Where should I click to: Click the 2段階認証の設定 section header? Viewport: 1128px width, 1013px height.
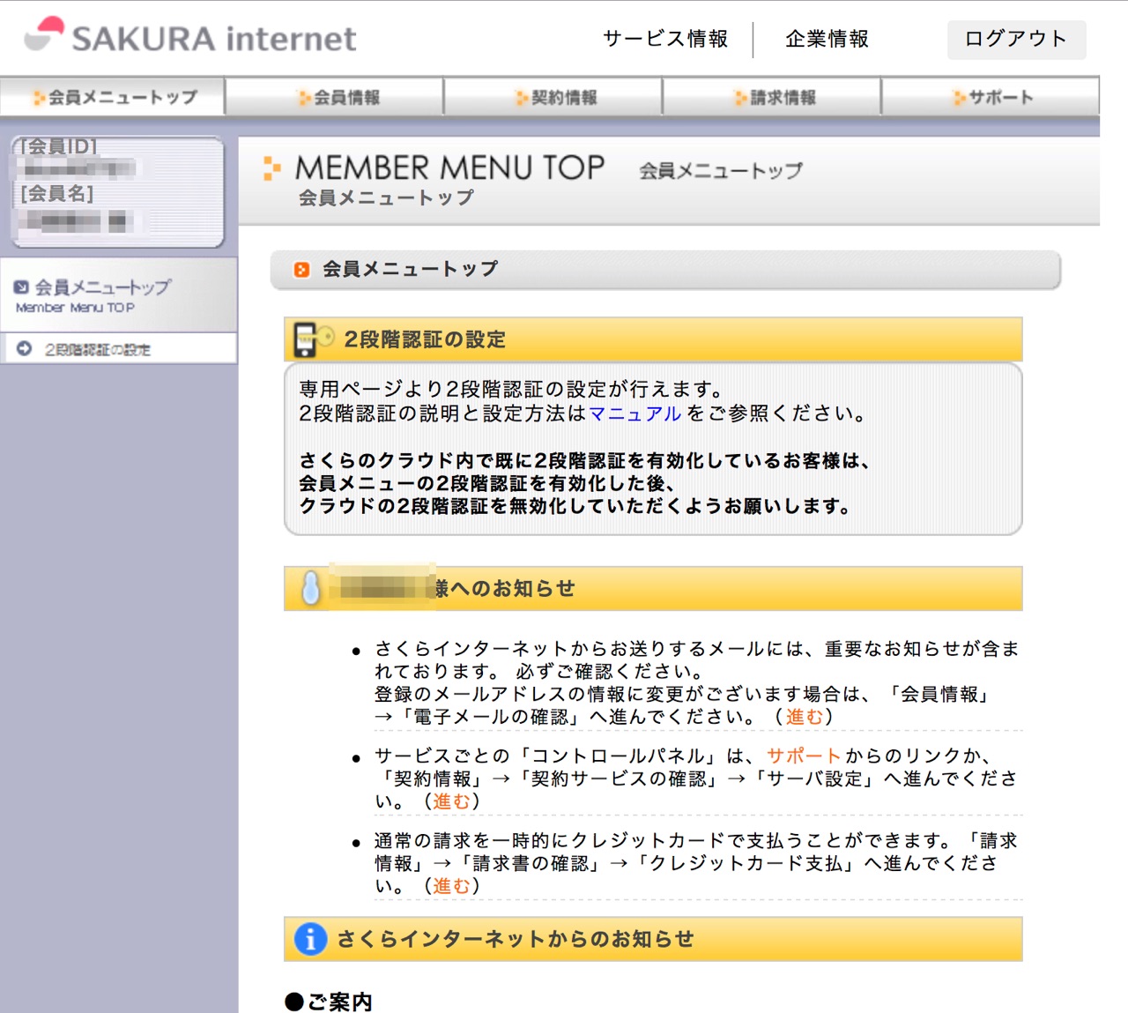click(653, 339)
